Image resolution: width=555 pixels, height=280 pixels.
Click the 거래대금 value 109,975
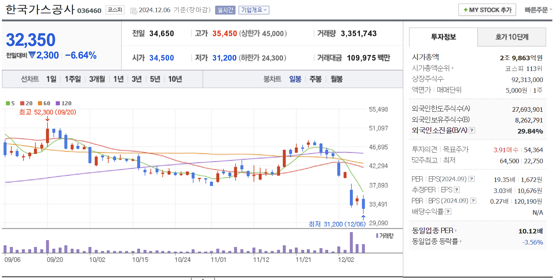coord(361,58)
